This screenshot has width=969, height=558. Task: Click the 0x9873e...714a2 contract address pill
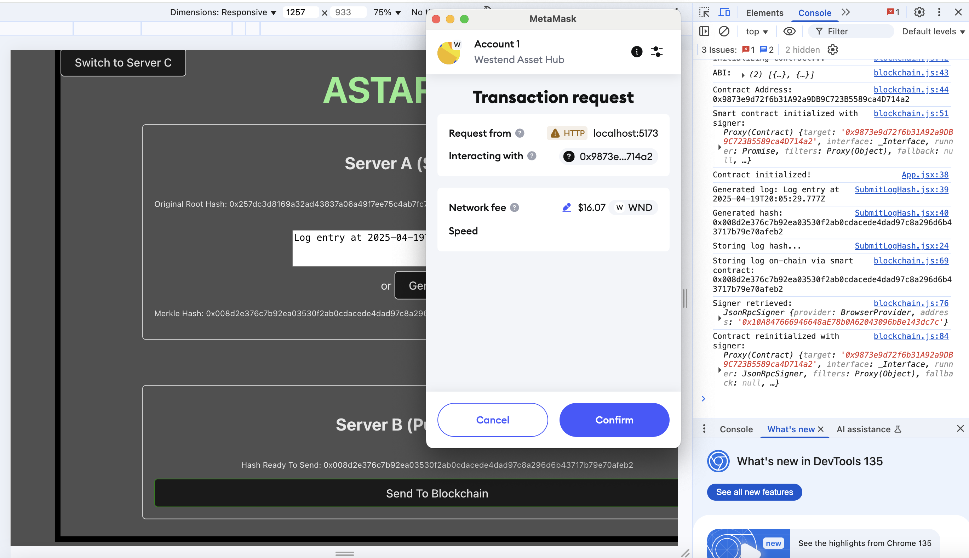(x=609, y=156)
